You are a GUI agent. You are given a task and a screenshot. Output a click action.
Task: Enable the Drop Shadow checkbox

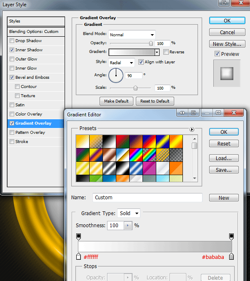coord(12,41)
